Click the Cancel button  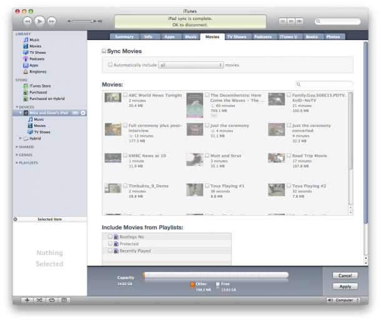345,276
